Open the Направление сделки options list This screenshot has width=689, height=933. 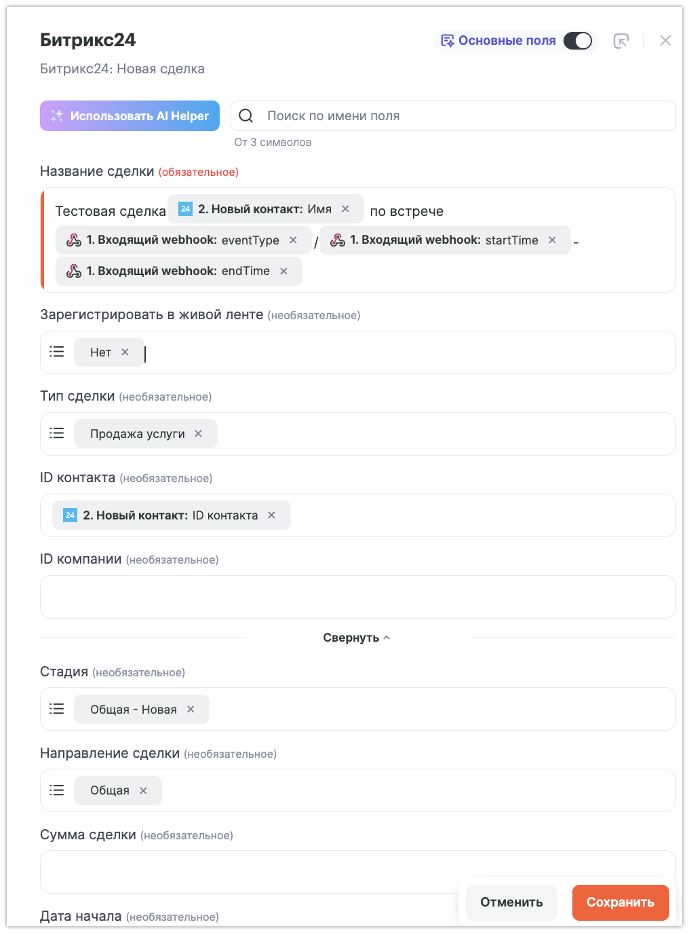tap(57, 790)
